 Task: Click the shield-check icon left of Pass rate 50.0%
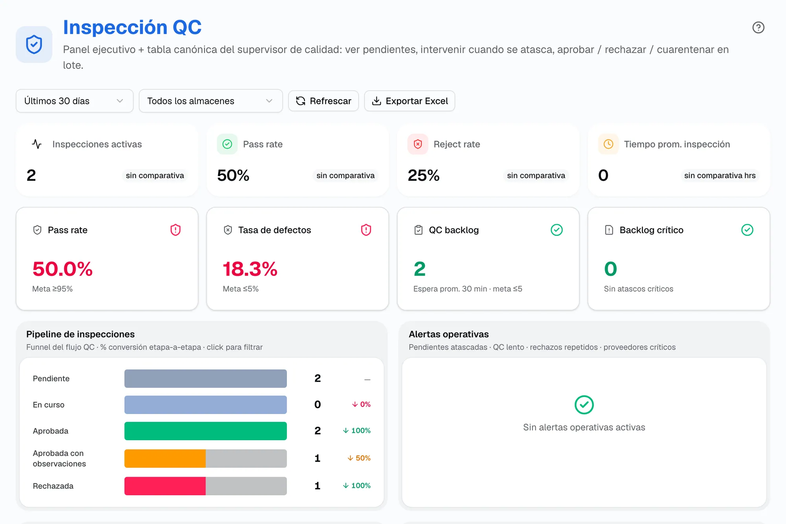click(x=37, y=230)
